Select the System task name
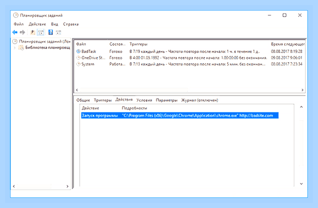The width and height of the screenshot is (318, 208). coord(88,64)
